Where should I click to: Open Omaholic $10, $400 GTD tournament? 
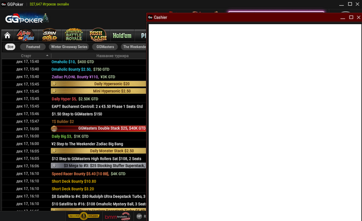[x=72, y=62]
